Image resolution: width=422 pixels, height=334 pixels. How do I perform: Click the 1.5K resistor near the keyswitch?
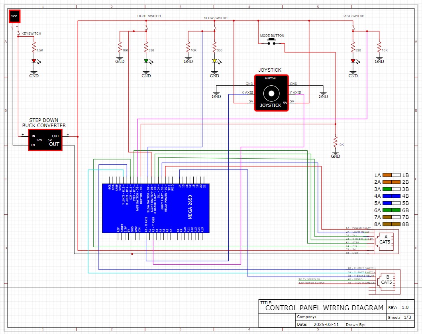coord(34,48)
